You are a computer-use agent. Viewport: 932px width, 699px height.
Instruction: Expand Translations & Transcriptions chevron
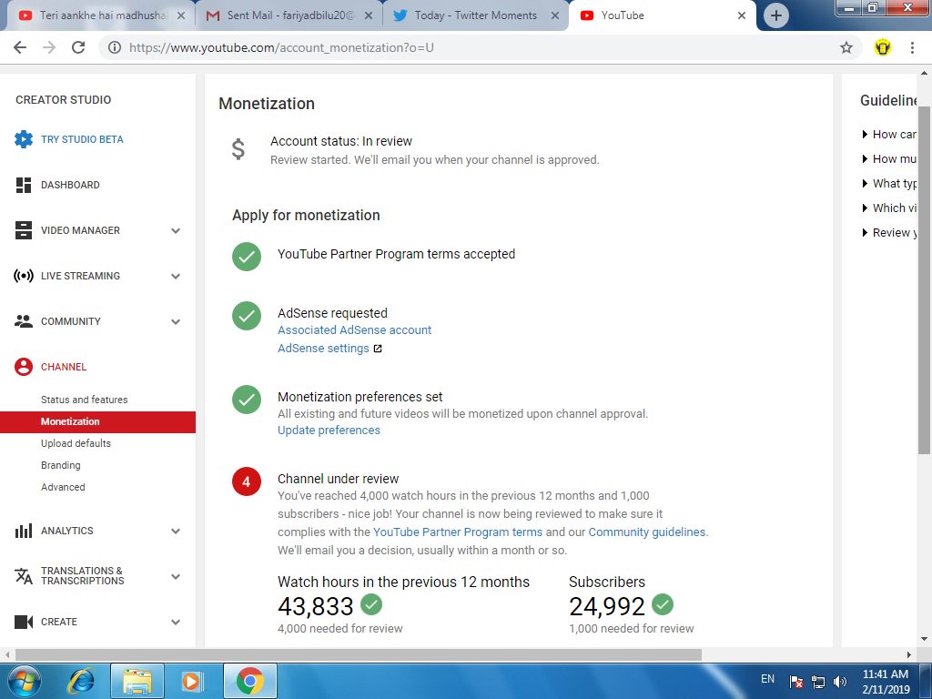coord(176,576)
